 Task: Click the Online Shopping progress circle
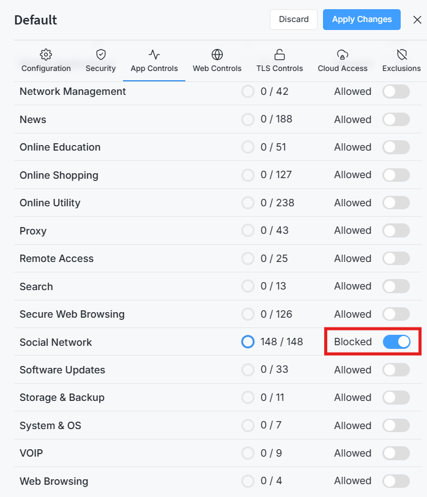[x=248, y=175]
